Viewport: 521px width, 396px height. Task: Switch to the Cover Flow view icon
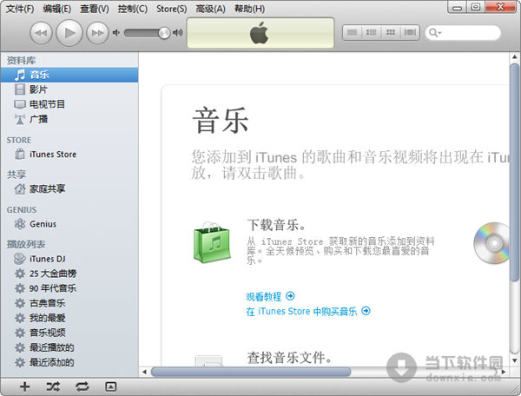click(x=410, y=33)
